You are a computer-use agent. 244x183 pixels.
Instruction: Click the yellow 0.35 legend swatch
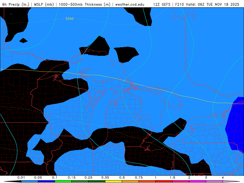(113, 181)
